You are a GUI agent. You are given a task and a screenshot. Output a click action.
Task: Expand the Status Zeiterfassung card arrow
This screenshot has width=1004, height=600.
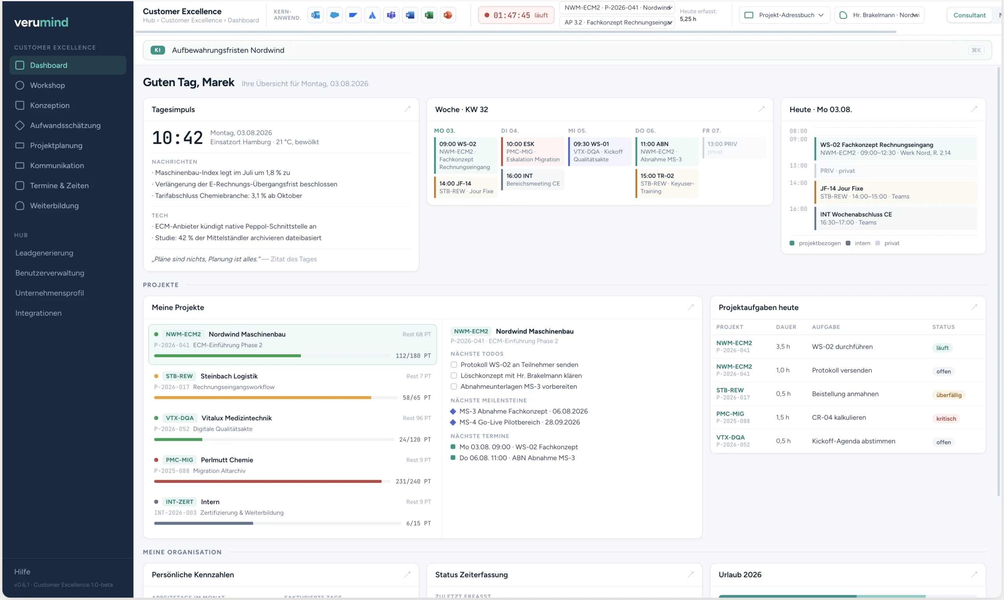coord(691,574)
